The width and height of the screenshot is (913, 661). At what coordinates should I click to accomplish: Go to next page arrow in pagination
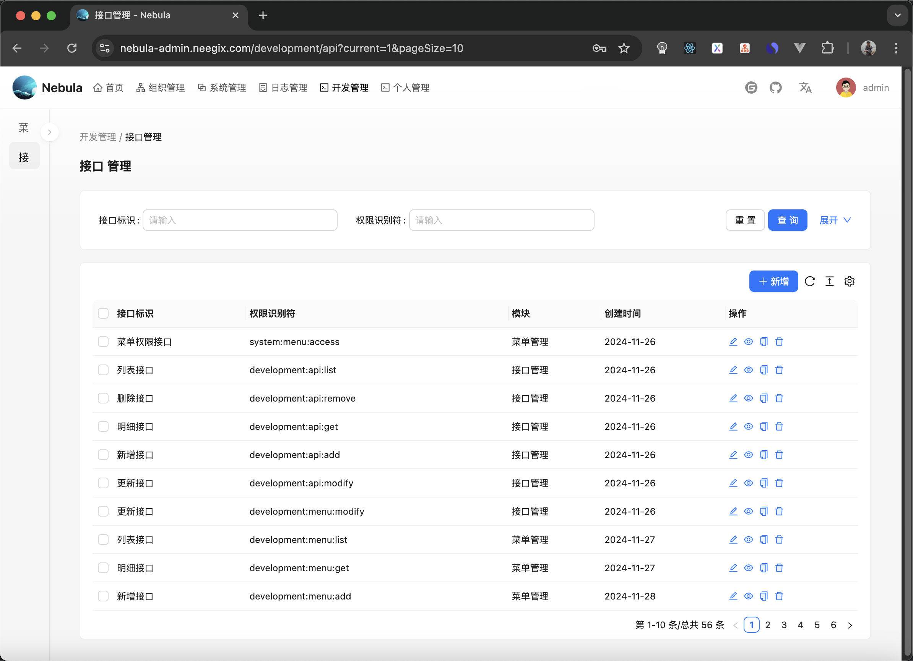pyautogui.click(x=850, y=625)
